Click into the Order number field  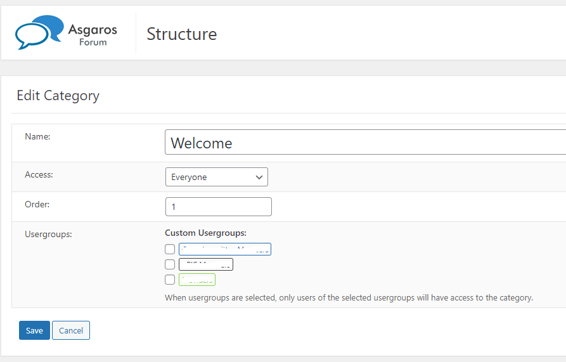coord(218,207)
